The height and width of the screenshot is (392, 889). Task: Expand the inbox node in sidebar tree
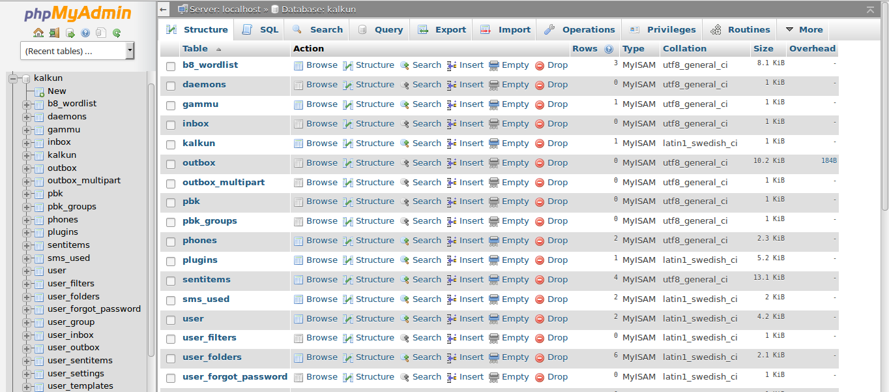coord(27,142)
